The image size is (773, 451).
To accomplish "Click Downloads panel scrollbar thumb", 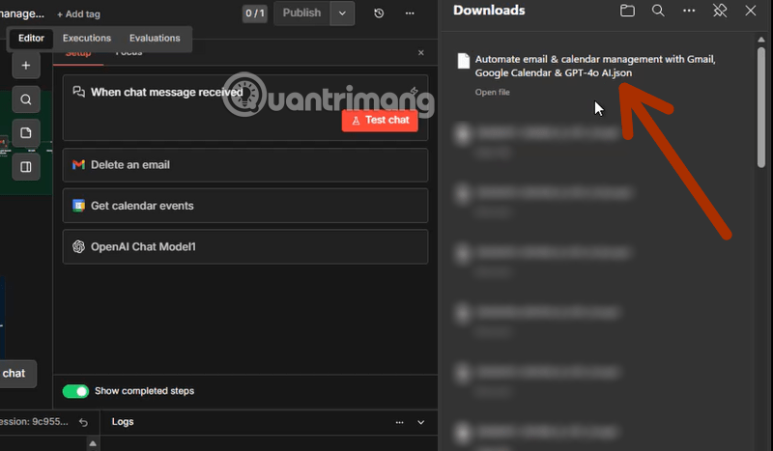I will coord(761,107).
